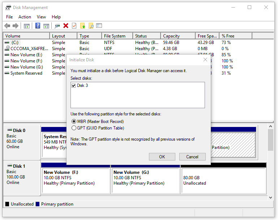Screen dimensions: 278x220
Task: Click the Disk Management title bar icon
Action: click(x=8, y=8)
